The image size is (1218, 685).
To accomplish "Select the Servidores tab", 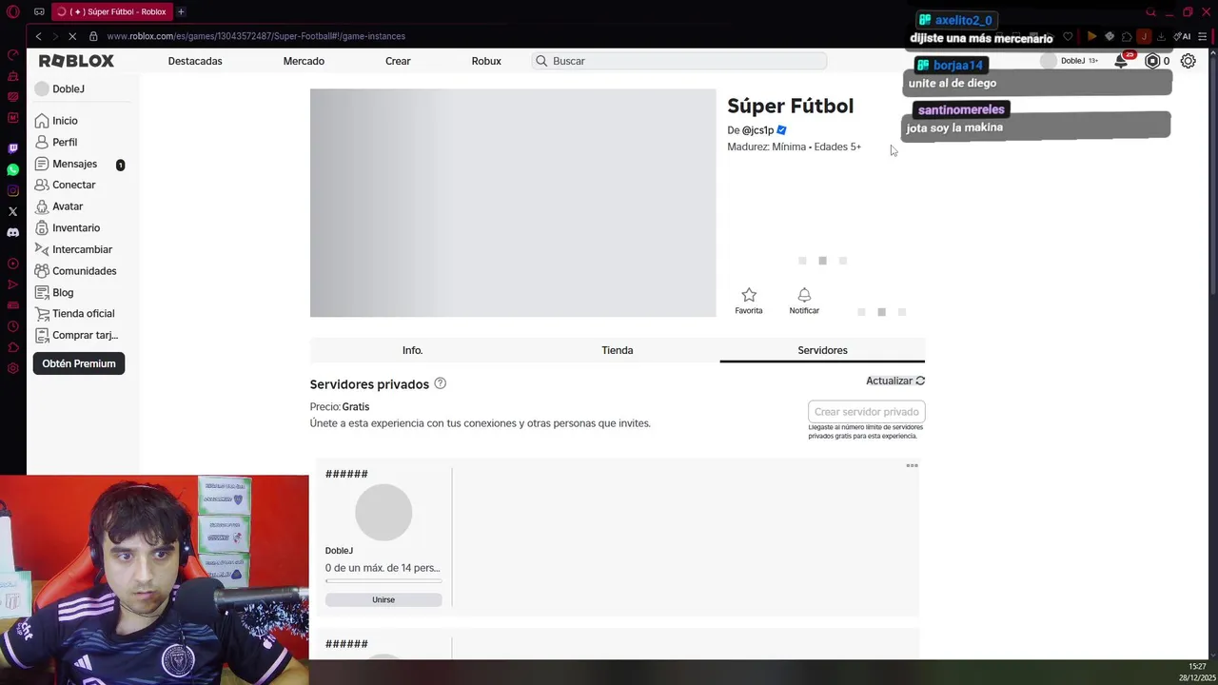I will (x=822, y=350).
